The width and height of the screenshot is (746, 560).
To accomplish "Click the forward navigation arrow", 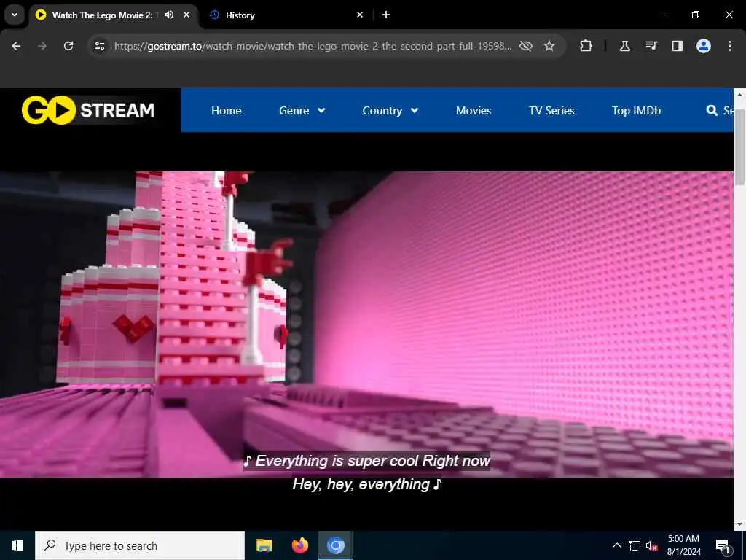I will coord(42,46).
